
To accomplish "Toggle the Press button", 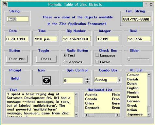I will pyautogui.click(x=46, y=59).
